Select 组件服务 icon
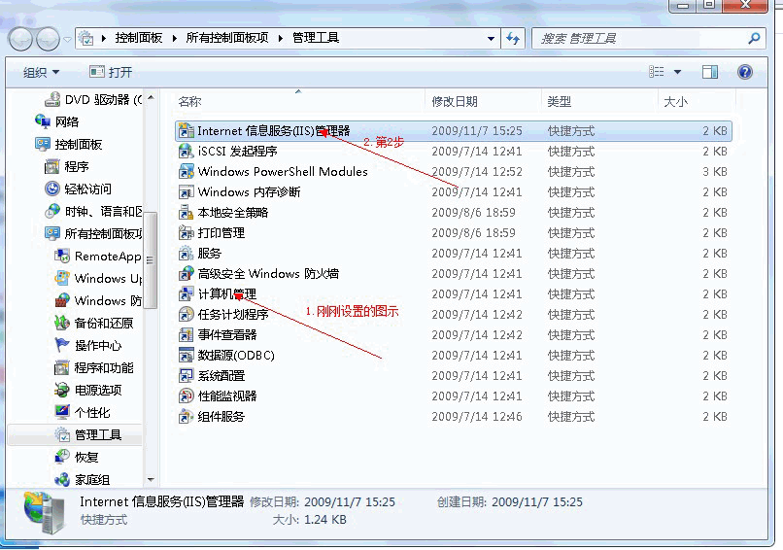Image resolution: width=783 pixels, height=550 pixels. 186,417
